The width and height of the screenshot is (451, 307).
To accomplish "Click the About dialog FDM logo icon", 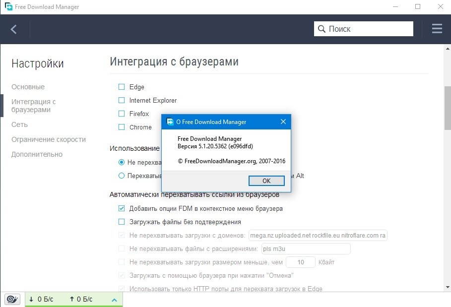I will click(170, 122).
